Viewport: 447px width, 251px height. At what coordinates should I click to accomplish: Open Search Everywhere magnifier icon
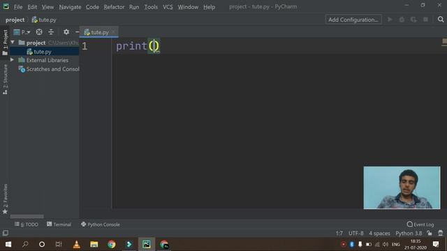[441, 20]
